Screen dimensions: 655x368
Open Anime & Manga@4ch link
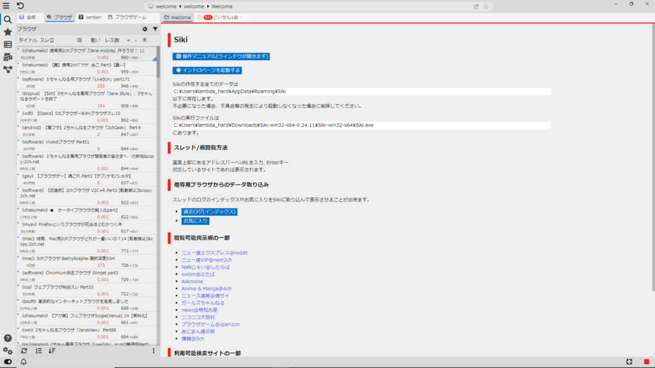point(206,288)
